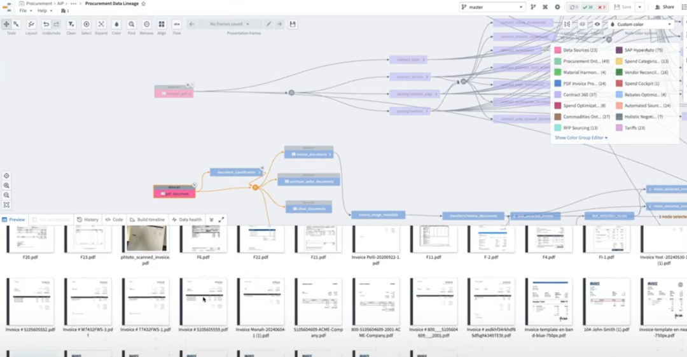Select the invoice_documents node
The image size is (687, 357).
coord(309,152)
